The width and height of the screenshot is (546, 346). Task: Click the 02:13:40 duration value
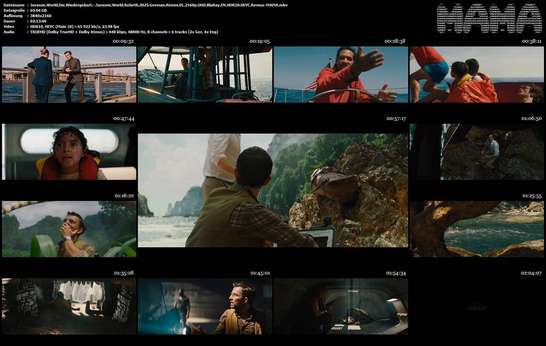point(38,21)
